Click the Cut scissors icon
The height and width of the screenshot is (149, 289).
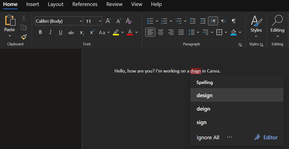(24, 18)
